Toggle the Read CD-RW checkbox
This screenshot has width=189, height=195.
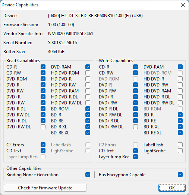point(43,73)
